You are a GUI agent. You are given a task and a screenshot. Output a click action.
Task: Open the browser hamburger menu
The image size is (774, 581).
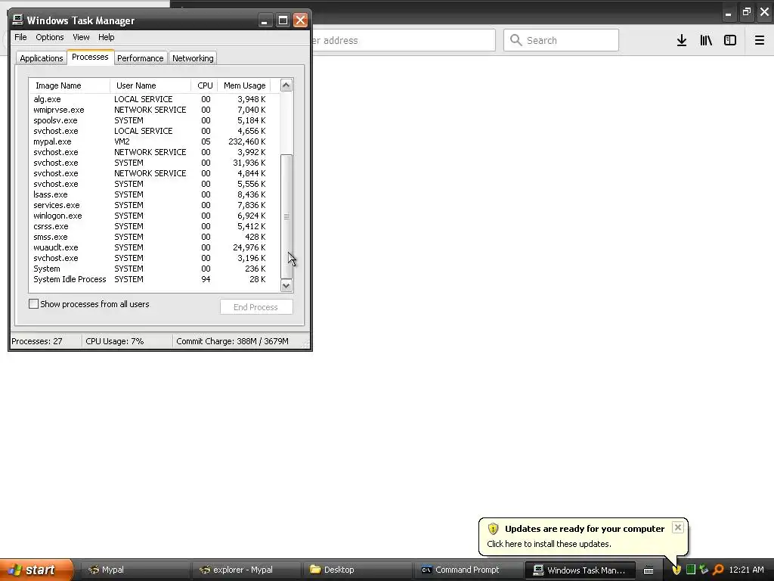tap(760, 41)
